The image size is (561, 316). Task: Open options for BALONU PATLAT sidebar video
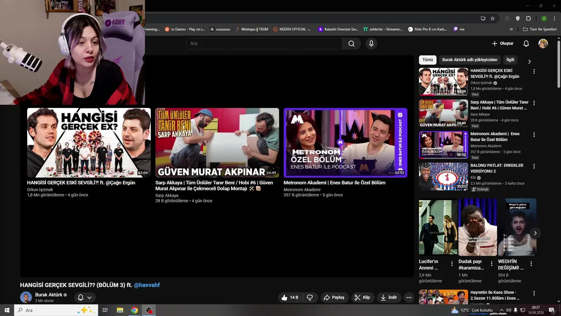534,166
